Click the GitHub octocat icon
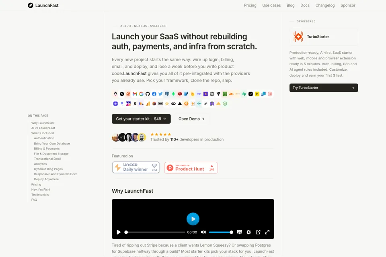 coord(148,94)
